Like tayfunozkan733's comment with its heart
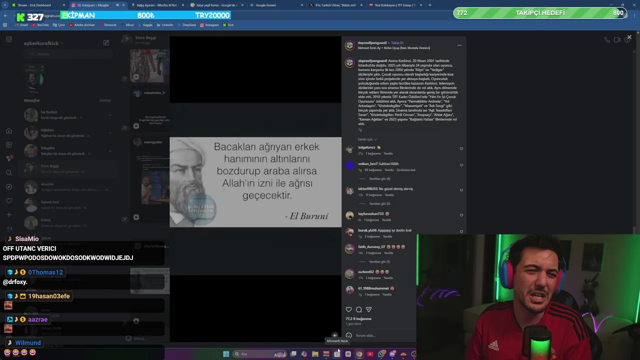This screenshot has height=360, width=640. pos(461,215)
